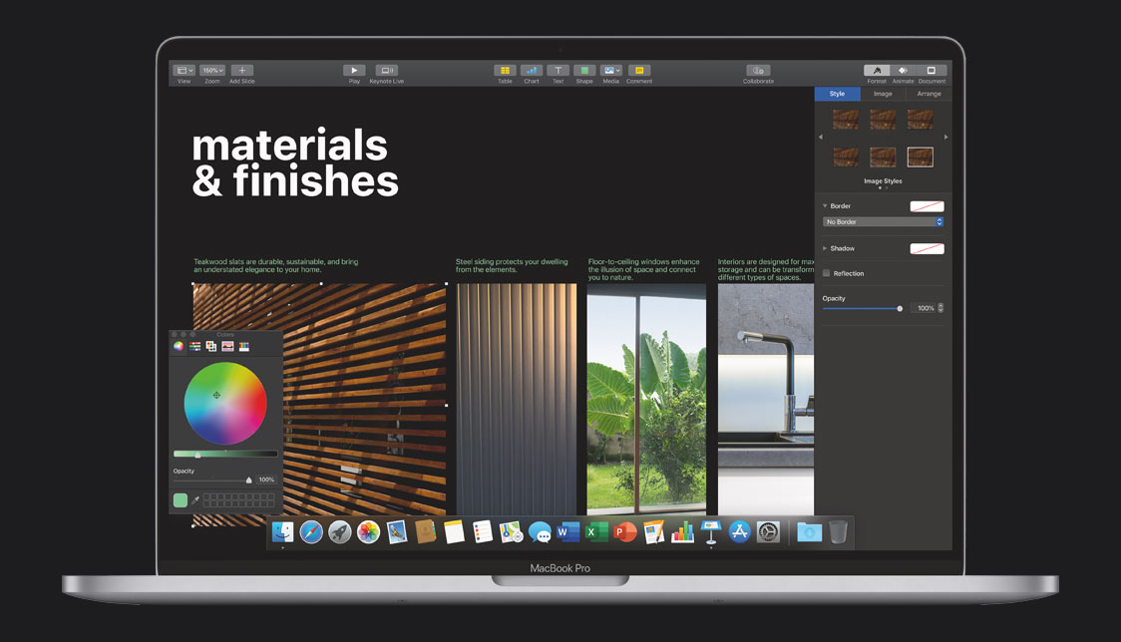This screenshot has width=1121, height=642.
Task: Click the current green color swatch
Action: (x=181, y=500)
